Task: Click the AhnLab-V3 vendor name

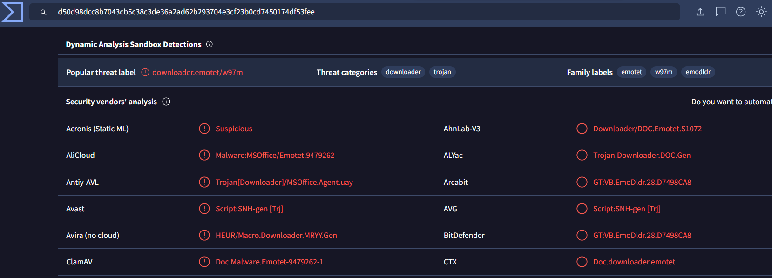Action: (462, 129)
